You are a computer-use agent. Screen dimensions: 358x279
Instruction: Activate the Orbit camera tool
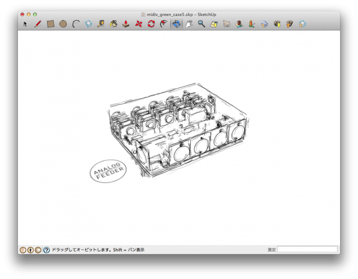point(177,24)
